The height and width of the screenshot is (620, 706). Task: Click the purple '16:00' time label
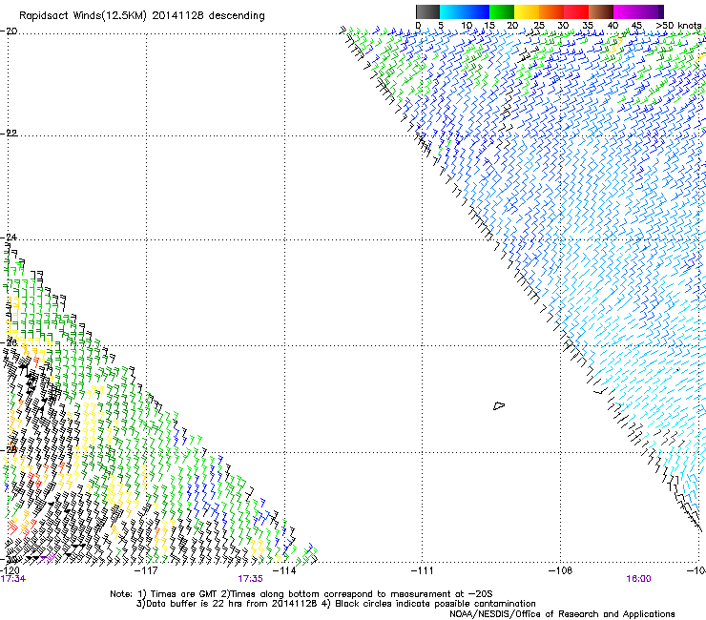coord(638,579)
